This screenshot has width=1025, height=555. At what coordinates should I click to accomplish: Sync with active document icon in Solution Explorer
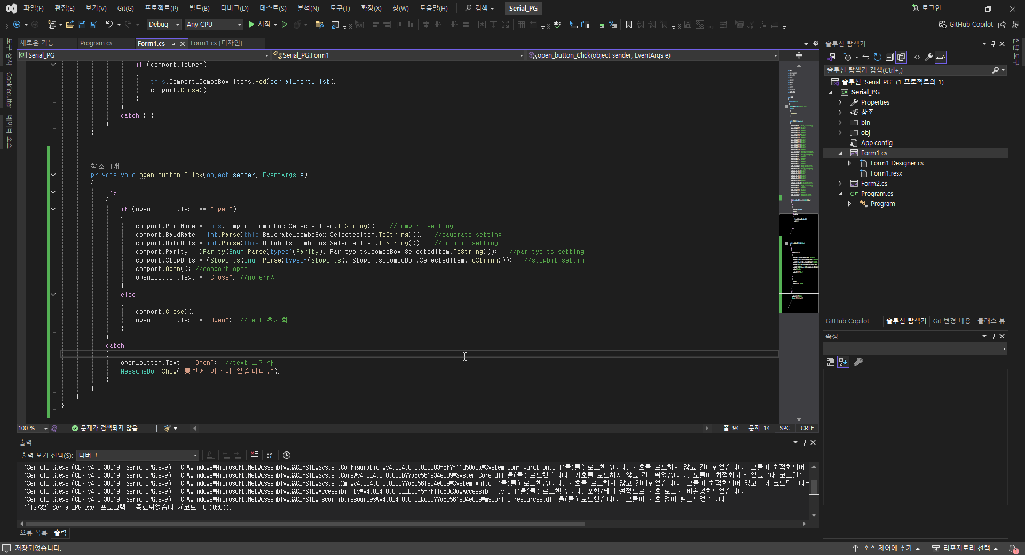coord(865,57)
